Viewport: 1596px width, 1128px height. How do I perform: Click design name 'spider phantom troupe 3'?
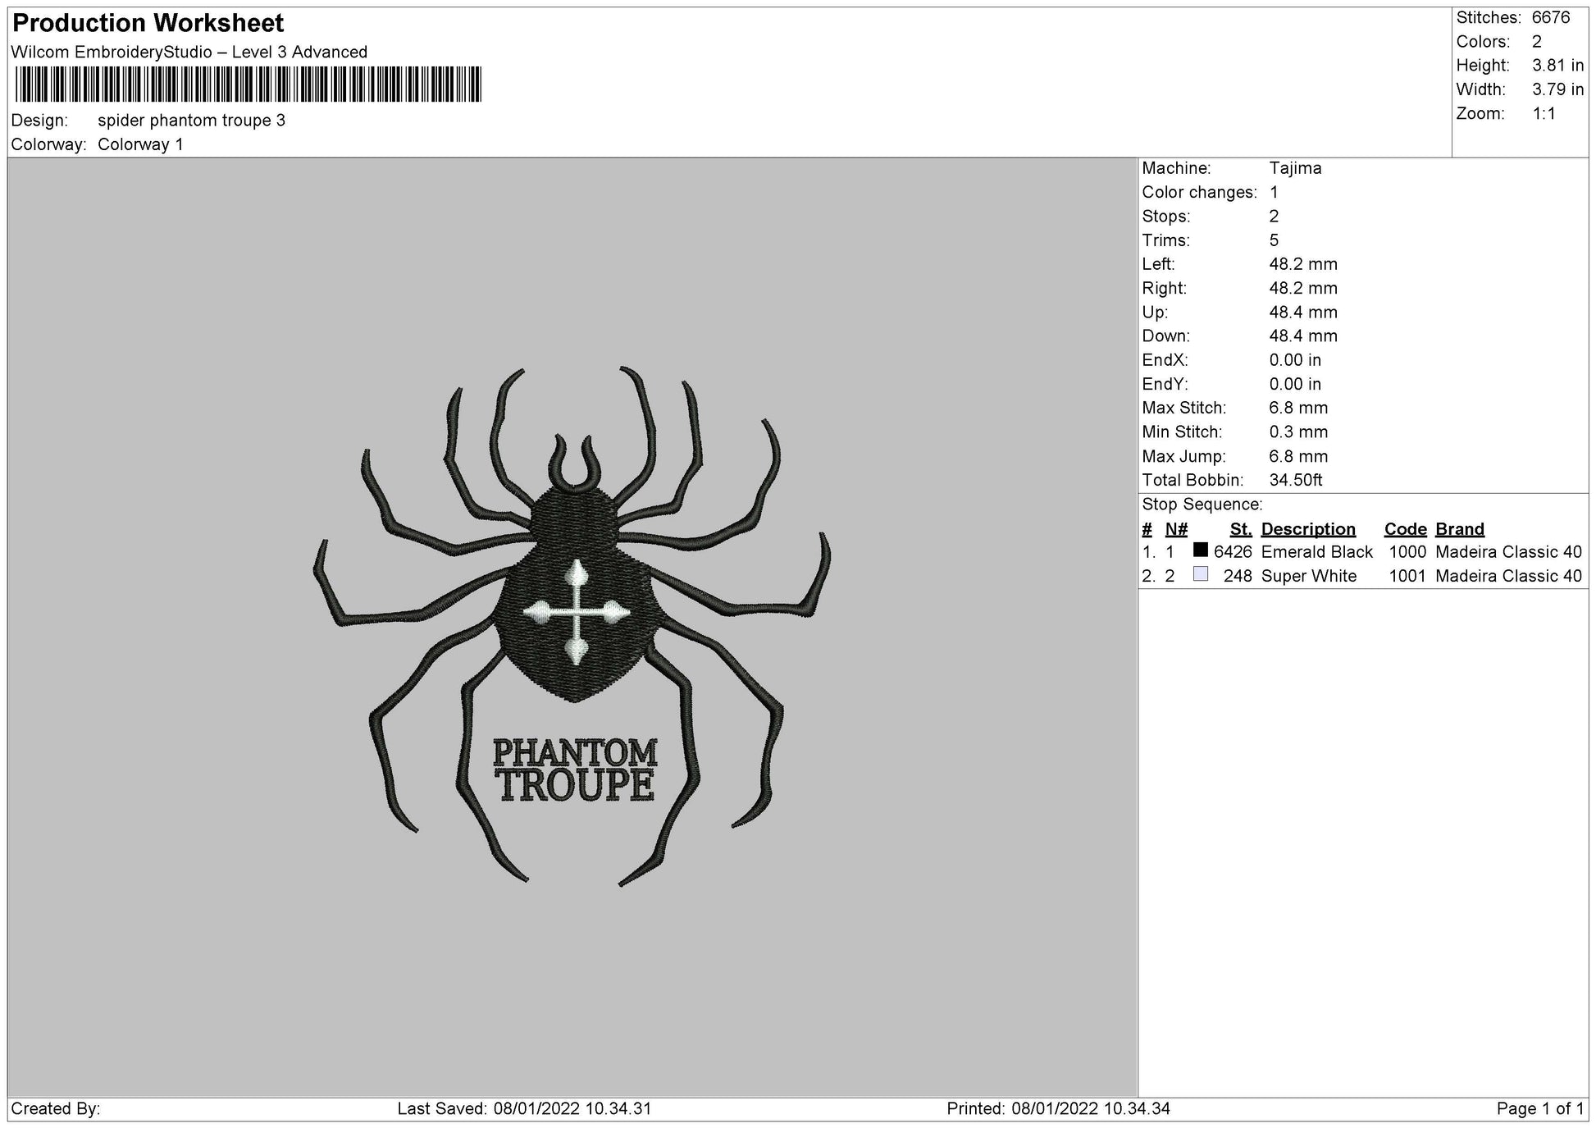(192, 121)
